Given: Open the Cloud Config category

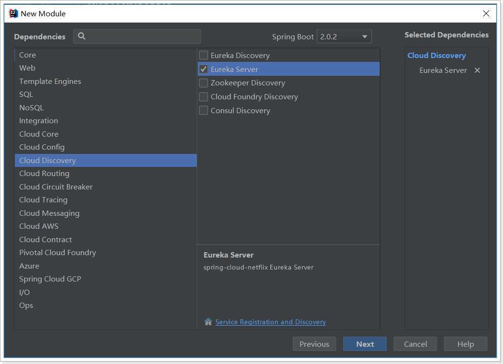Looking at the screenshot, I should click(x=106, y=147).
